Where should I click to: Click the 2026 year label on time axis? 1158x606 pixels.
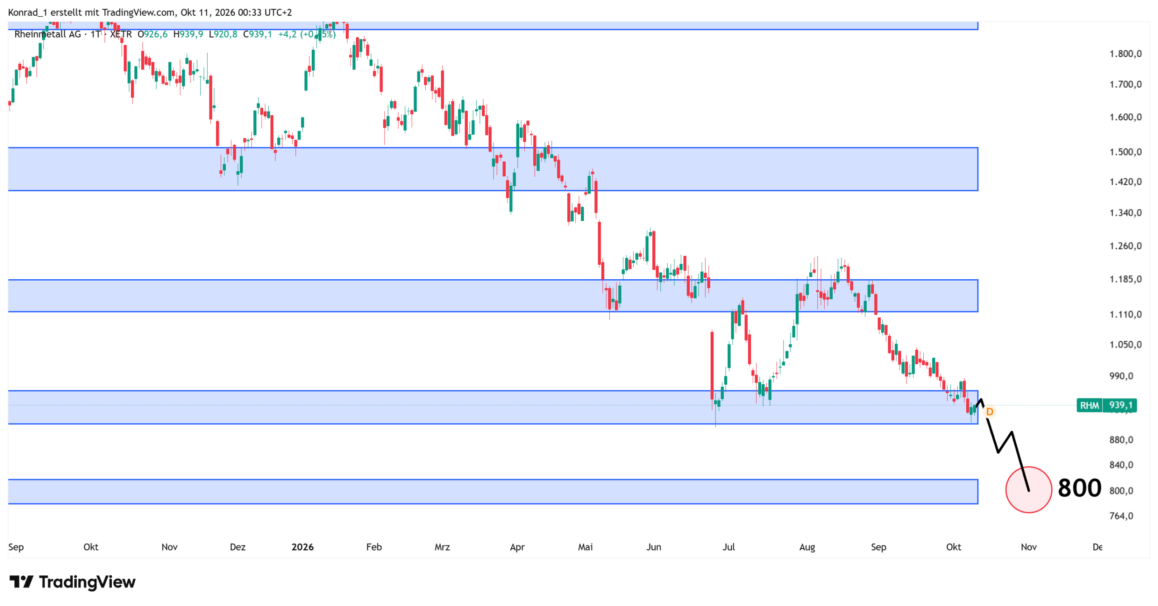pos(303,547)
